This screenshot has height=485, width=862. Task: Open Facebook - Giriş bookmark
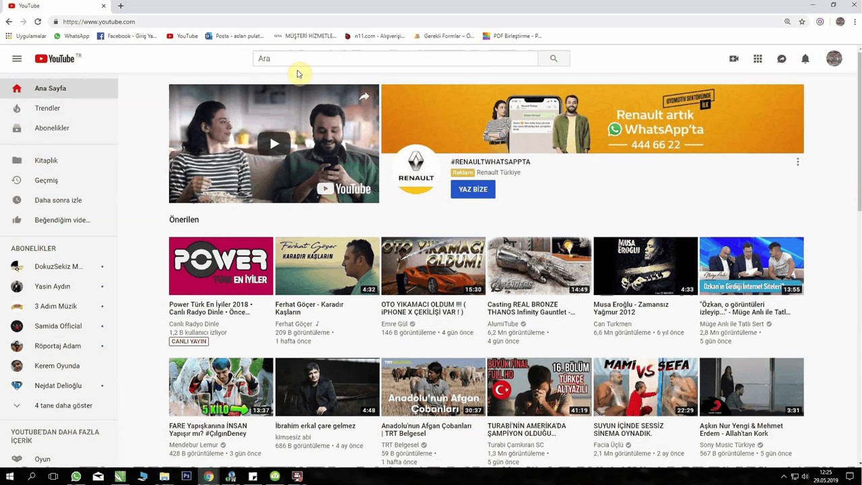pos(127,36)
